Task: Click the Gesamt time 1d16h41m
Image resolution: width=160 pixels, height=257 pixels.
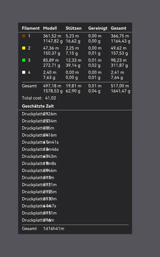Action: 54,228
